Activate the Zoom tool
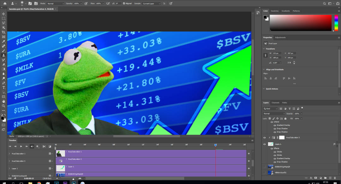Screen dimensions: 341x184 (4, 106)
